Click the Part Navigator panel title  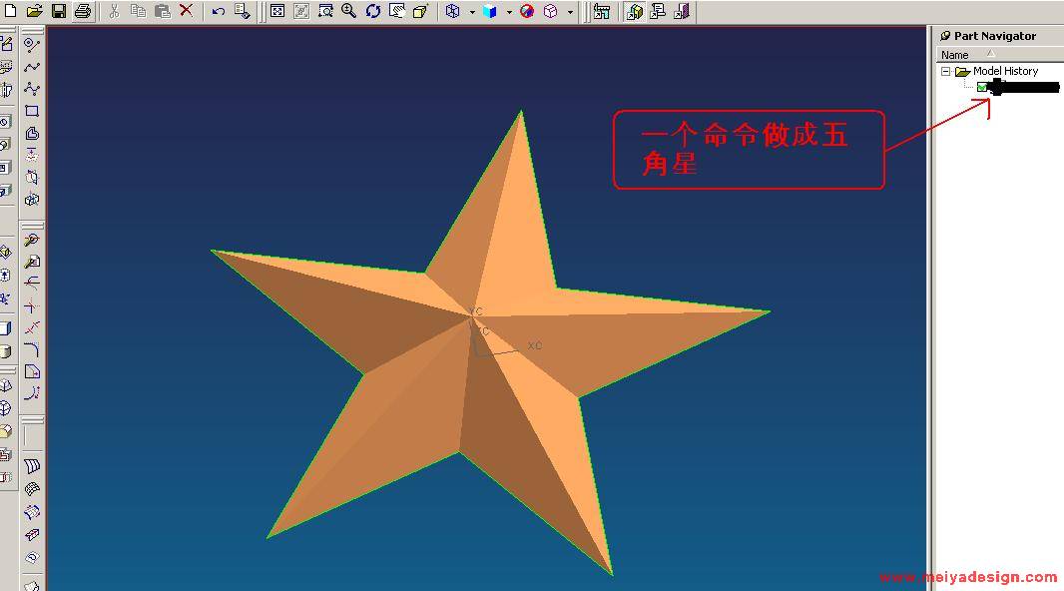tap(994, 36)
